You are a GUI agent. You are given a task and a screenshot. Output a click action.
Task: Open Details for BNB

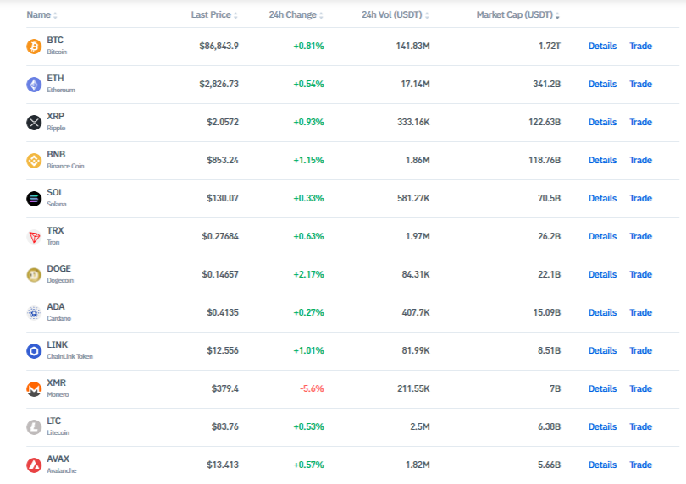tap(602, 160)
